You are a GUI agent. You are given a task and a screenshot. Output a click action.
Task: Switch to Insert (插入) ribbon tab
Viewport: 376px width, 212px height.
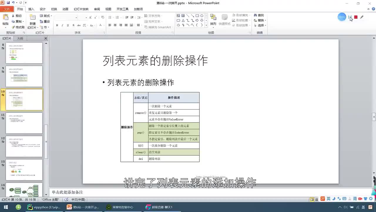(x=31, y=9)
